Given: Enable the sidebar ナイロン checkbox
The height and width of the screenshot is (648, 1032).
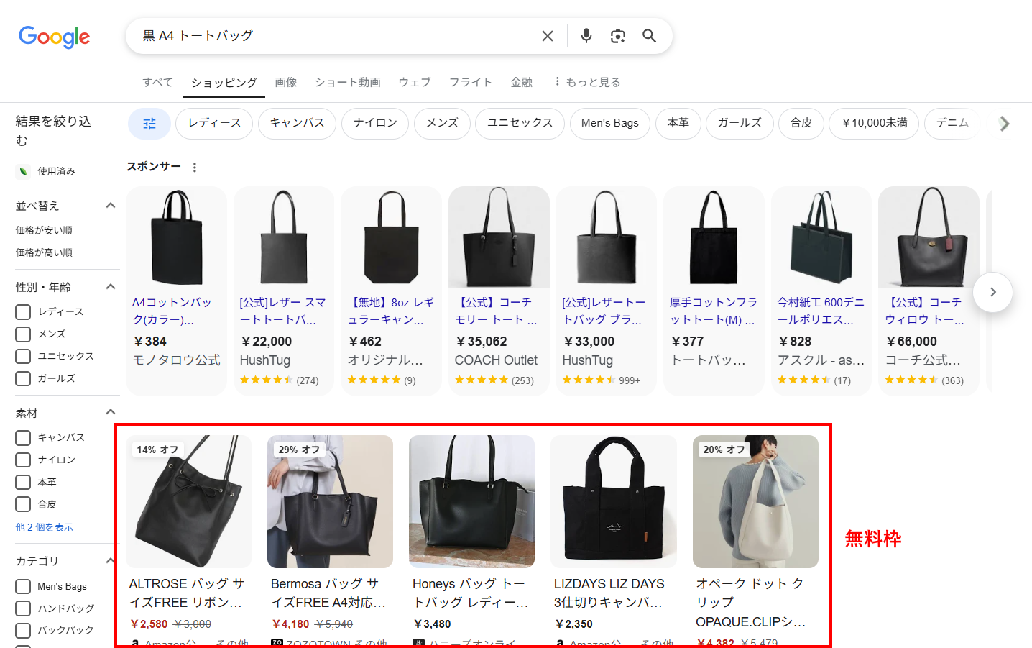Looking at the screenshot, I should click(23, 460).
